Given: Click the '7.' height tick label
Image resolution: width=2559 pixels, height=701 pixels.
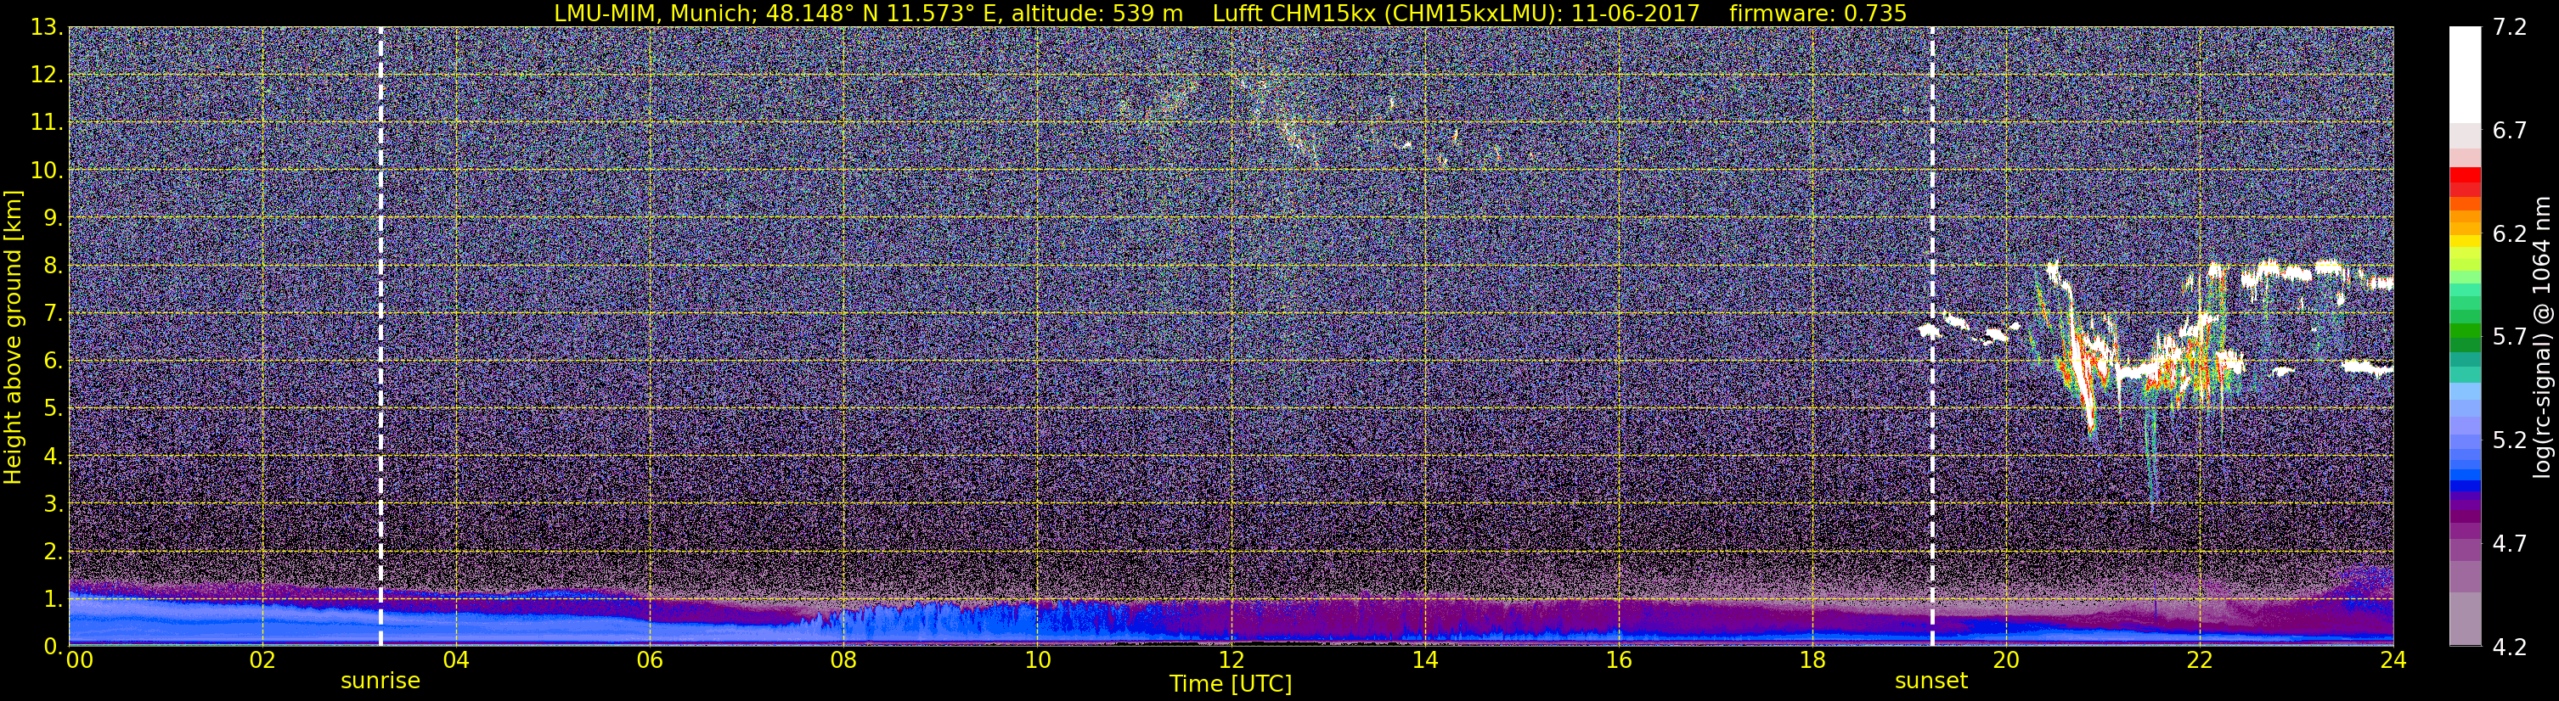Looking at the screenshot, I should pos(52,313).
